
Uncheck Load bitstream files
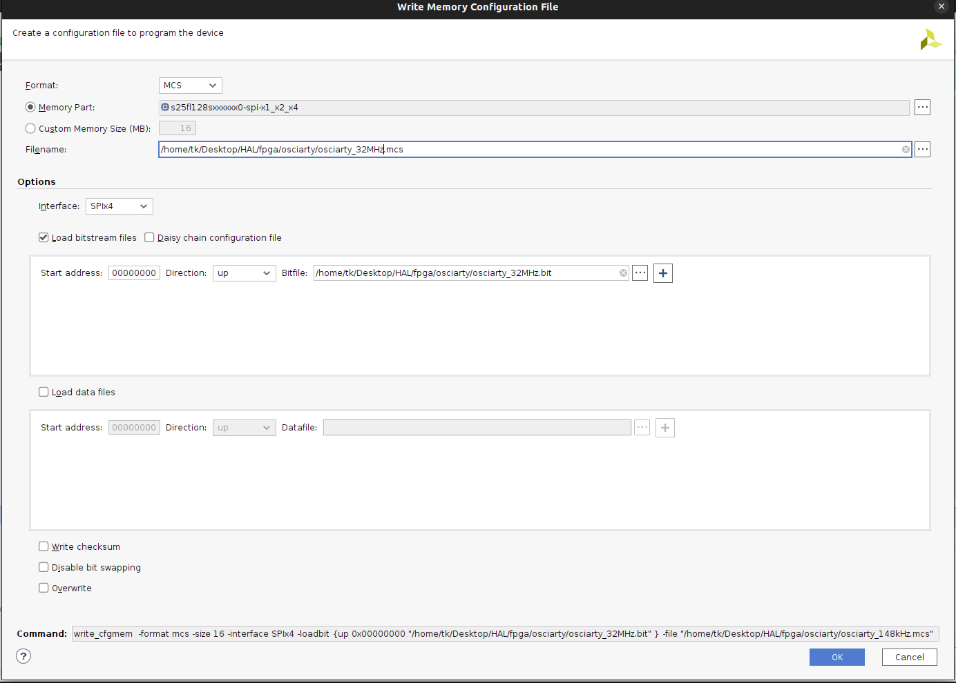44,237
